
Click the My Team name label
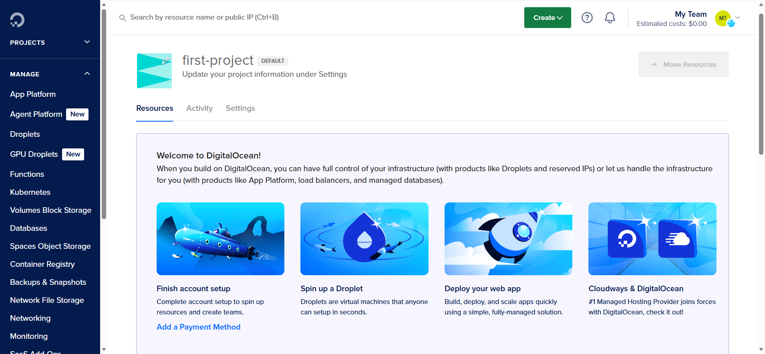click(691, 14)
